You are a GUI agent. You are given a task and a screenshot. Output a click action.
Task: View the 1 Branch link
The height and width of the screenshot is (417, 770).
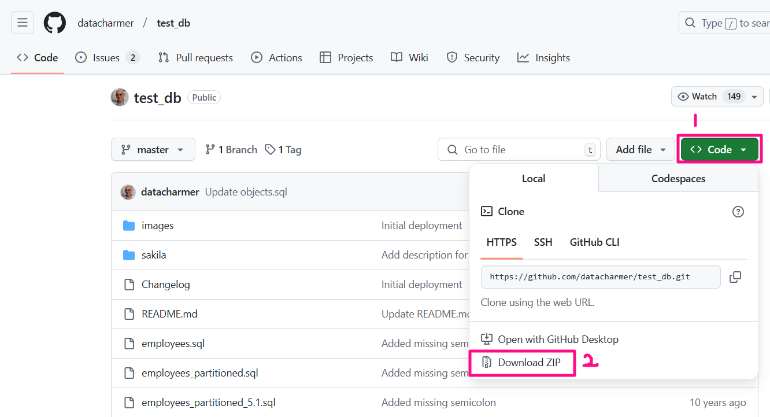[231, 150]
